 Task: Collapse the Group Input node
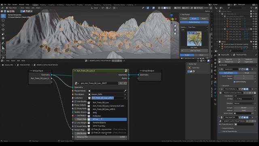pos(31,71)
